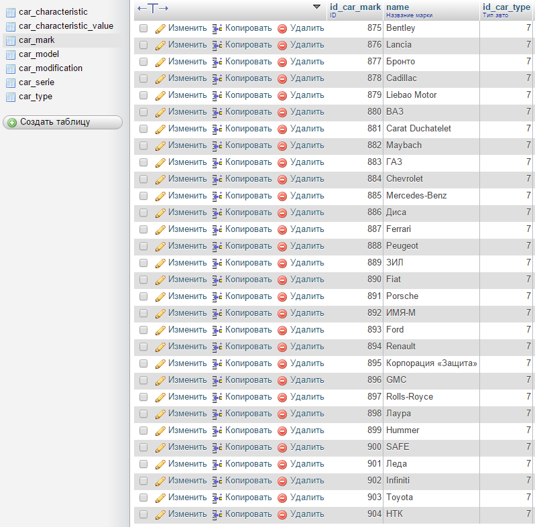The width and height of the screenshot is (535, 527).
Task: Click name cell 'Корпорация «Защита»'
Action: click(432, 363)
